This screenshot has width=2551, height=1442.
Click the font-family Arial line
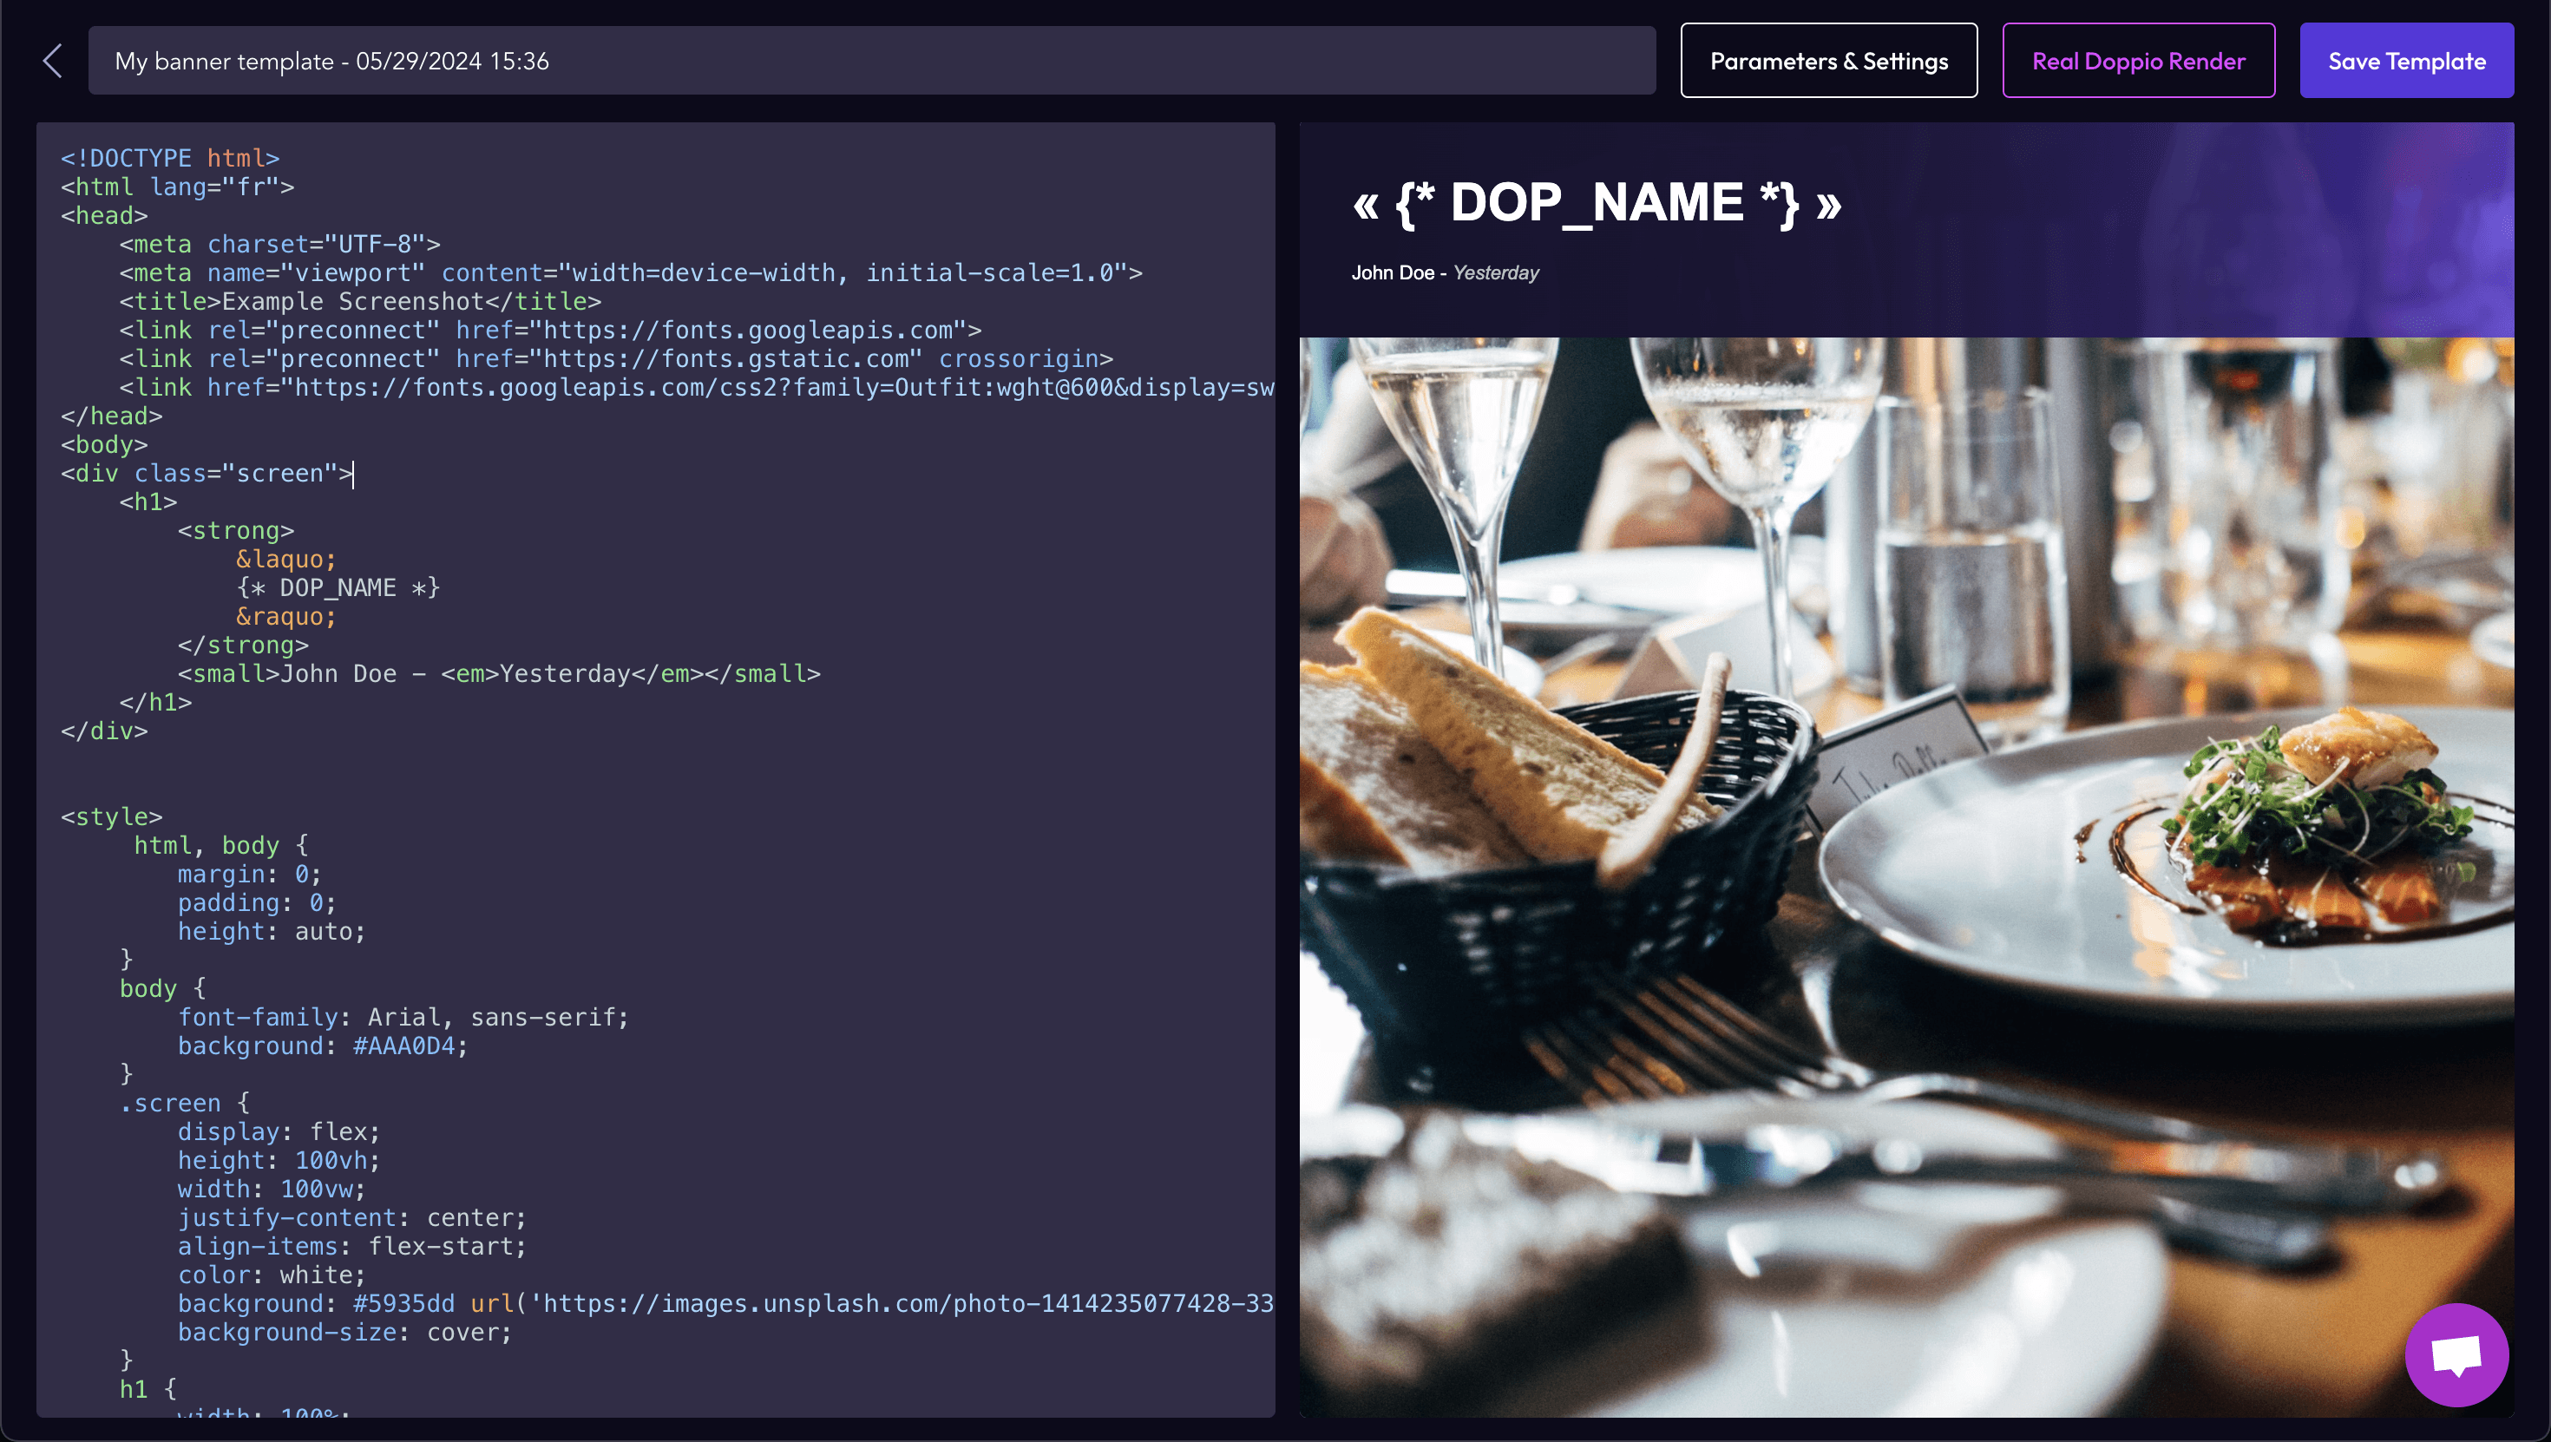403,1018
